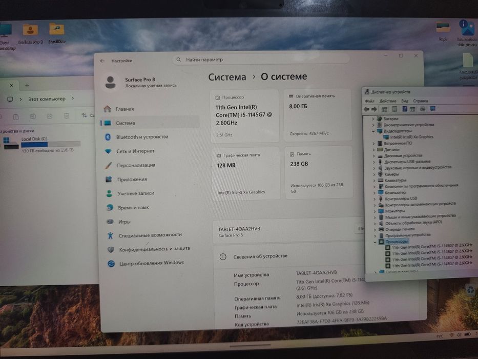Click the search magnifier icon in Settings
478x359 pixels.
click(179, 59)
